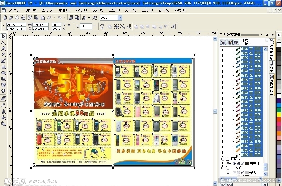Collapse the 页面 2 tree node
This screenshot has height=186, width=282.
pos(223,159)
